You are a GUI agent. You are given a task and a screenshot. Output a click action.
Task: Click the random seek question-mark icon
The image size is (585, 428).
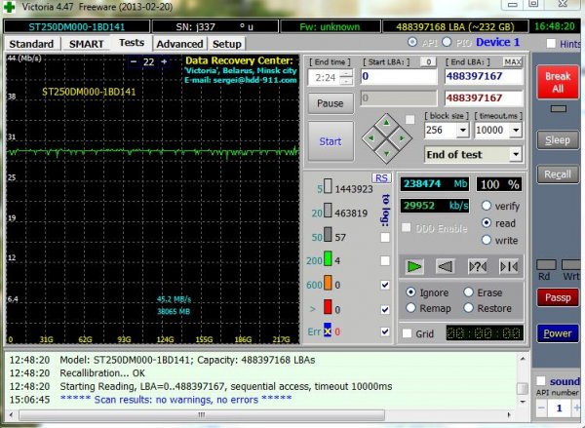(477, 266)
